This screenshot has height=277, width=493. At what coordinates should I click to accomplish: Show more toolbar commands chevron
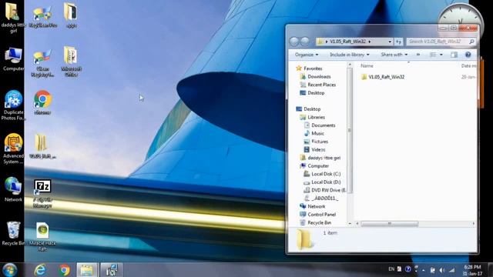pos(418,55)
